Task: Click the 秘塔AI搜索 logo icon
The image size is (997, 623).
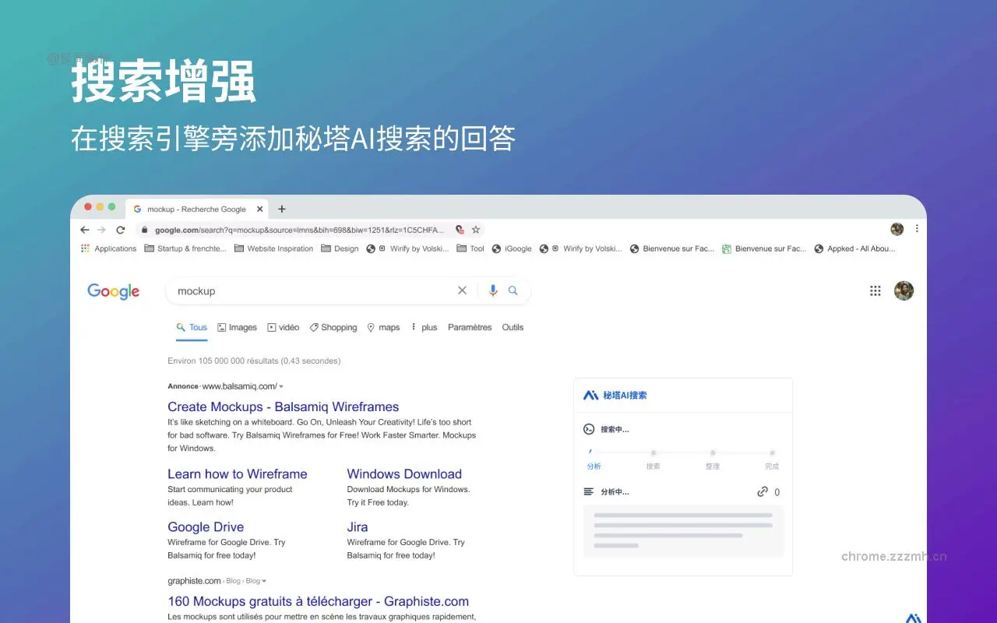Action: click(591, 395)
